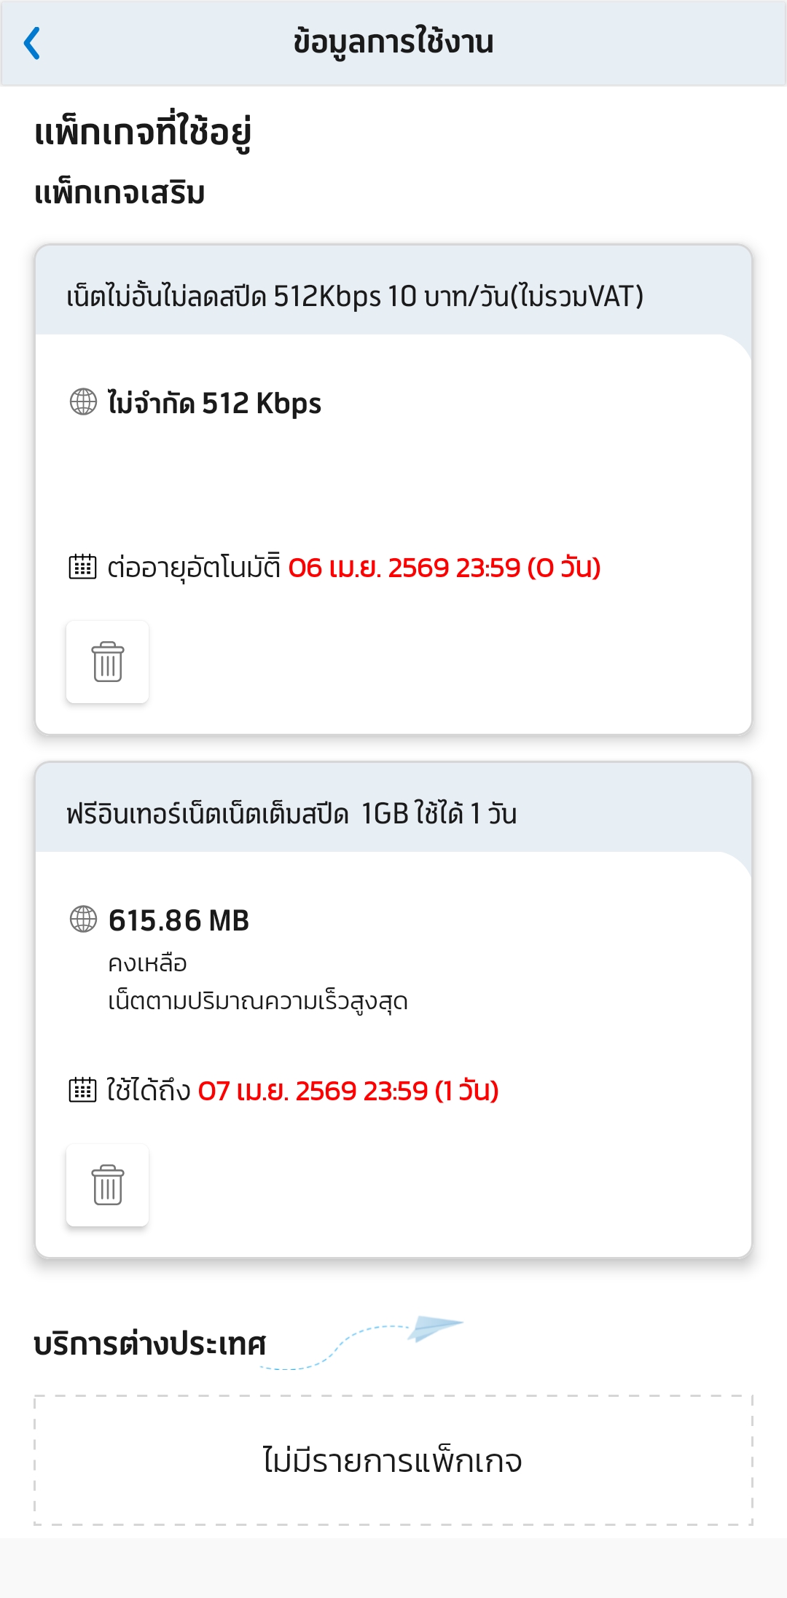The image size is (787, 1598).
Task: Open the ฟรีอินเทอร์เน็ต 1GB package header
Action: (x=291, y=813)
